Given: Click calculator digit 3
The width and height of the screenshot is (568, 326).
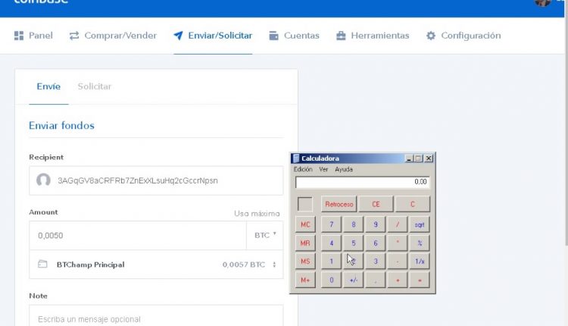Looking at the screenshot, I should (376, 262).
